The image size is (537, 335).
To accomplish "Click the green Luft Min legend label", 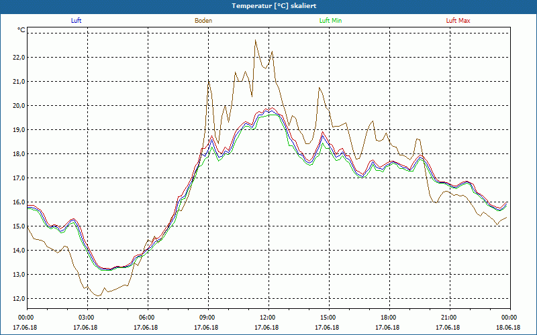I will [x=330, y=21].
